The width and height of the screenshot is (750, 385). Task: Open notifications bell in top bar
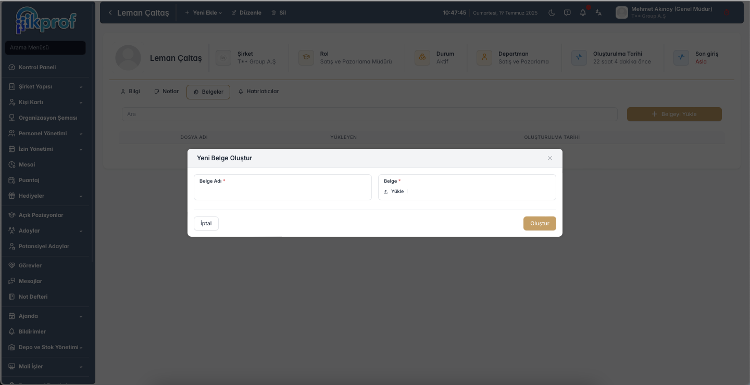[x=583, y=12]
